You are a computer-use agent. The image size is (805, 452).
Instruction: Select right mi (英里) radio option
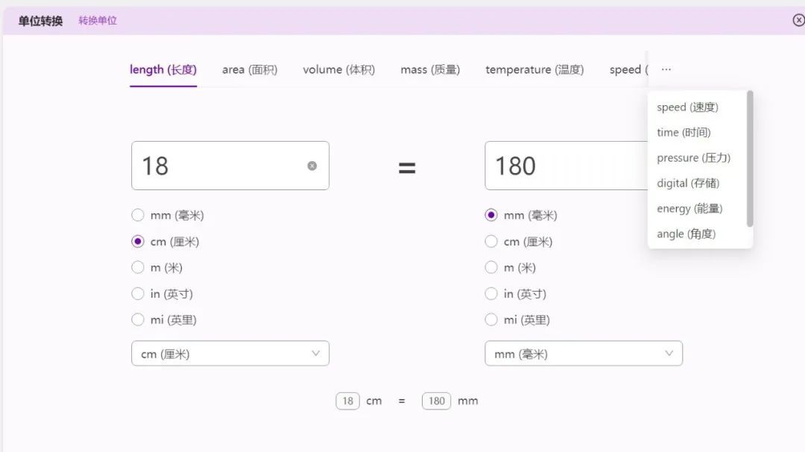[491, 320]
